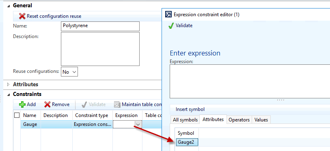This screenshot has height=151, width=330.
Task: Click the green check Validate icon in editor
Action: click(171, 26)
